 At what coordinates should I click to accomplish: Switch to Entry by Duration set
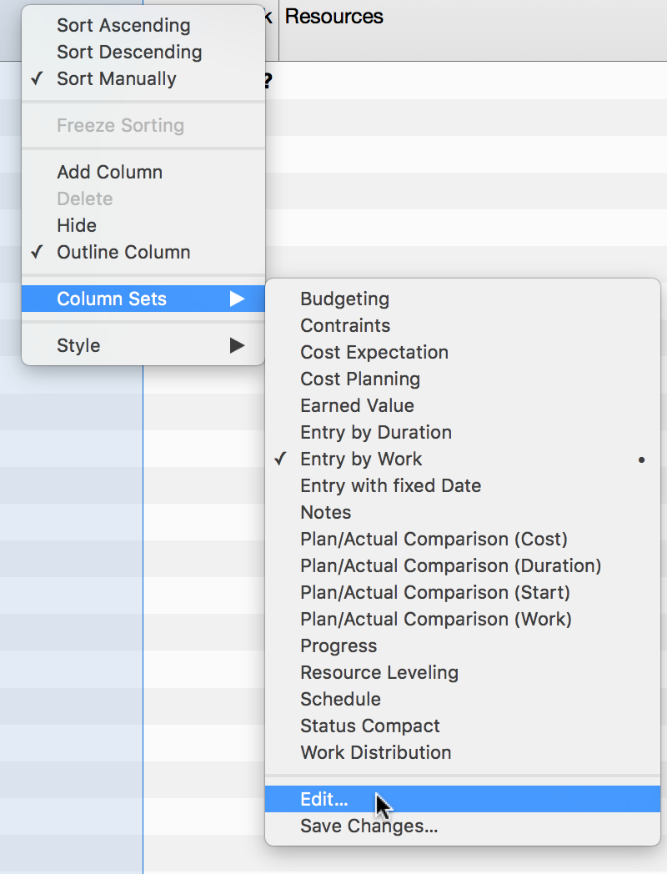(463, 433)
